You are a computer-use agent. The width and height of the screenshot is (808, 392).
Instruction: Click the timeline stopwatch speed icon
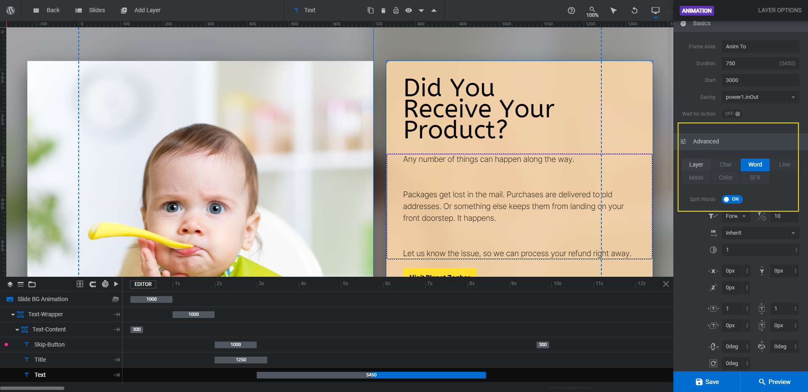tap(105, 284)
